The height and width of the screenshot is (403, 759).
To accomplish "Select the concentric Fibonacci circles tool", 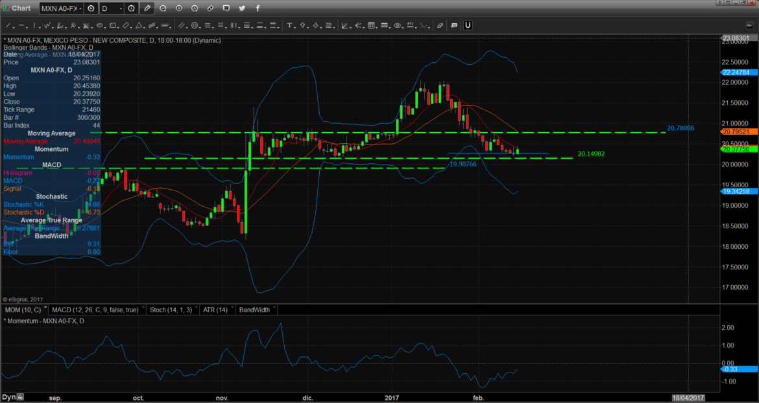I will 195,25.
